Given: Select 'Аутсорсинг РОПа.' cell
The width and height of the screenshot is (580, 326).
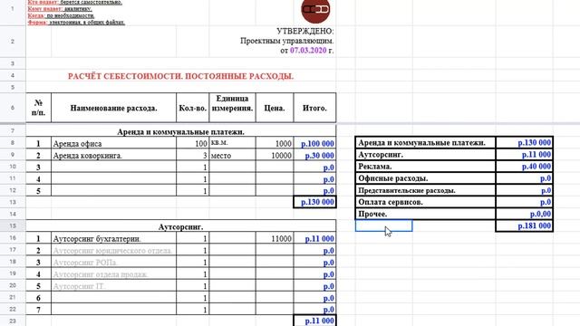Looking at the screenshot, I should coord(113,262).
